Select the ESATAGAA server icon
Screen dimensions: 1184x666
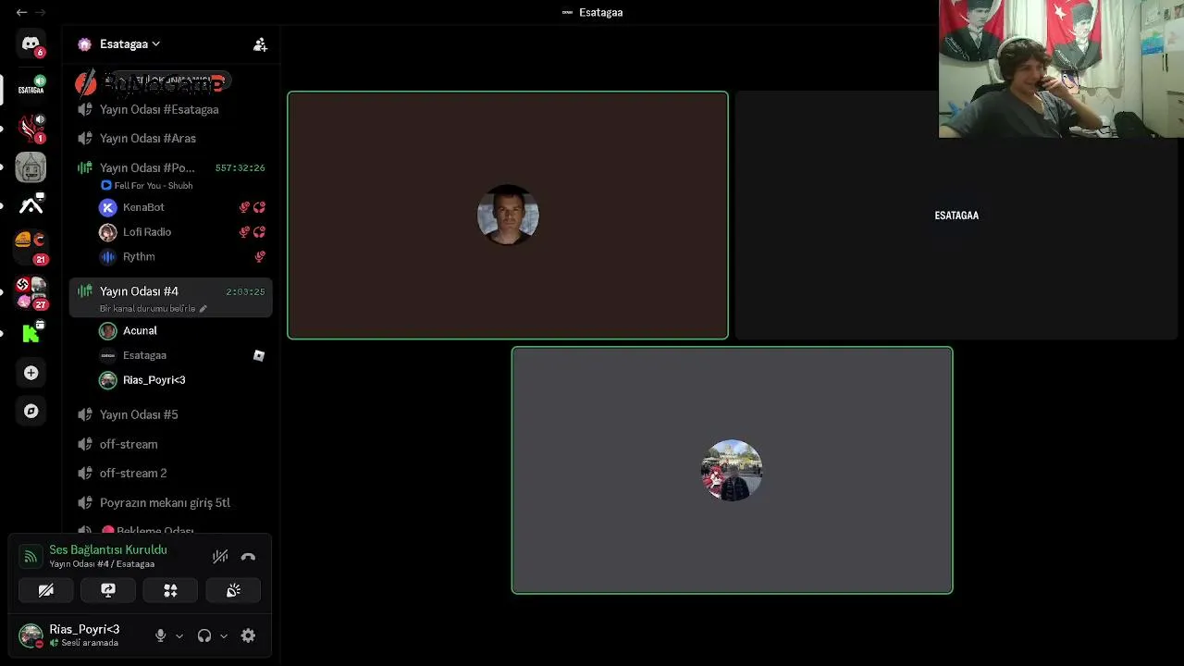[x=31, y=88]
